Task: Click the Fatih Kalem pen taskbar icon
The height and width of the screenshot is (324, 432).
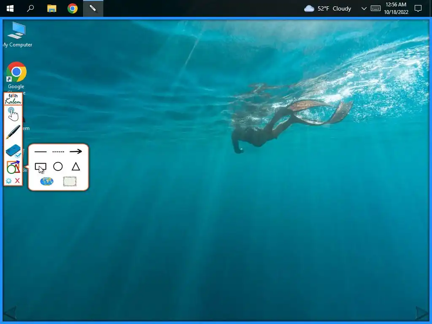Action: pos(93,8)
